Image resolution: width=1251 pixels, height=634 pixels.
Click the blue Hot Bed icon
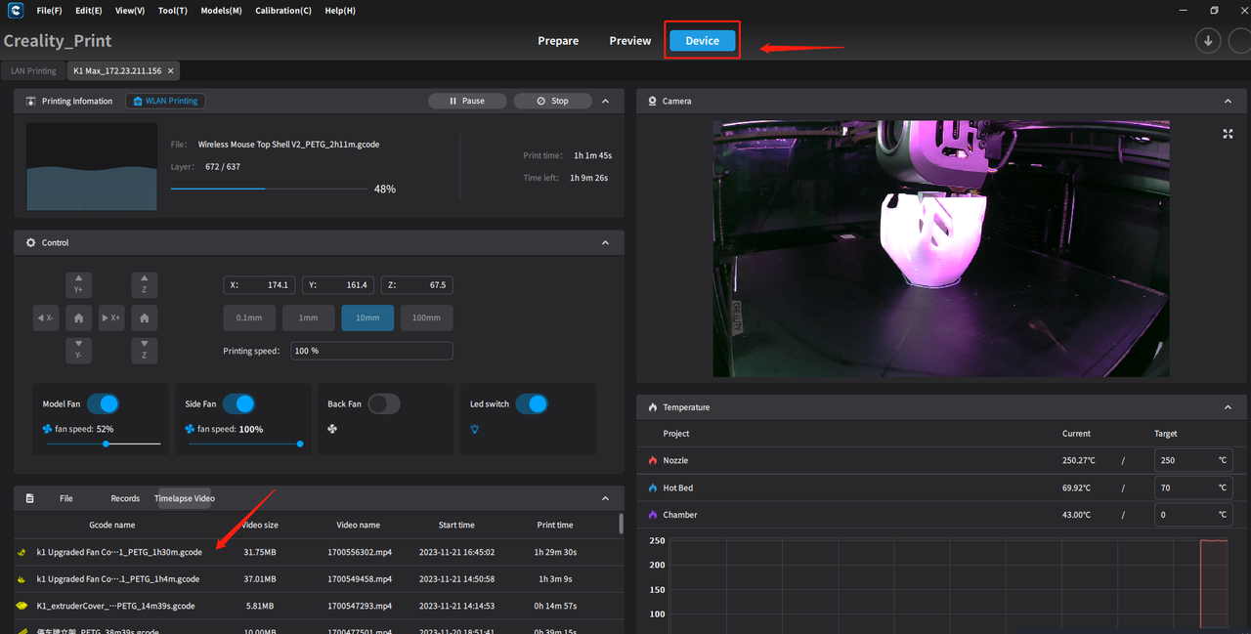[x=653, y=487]
